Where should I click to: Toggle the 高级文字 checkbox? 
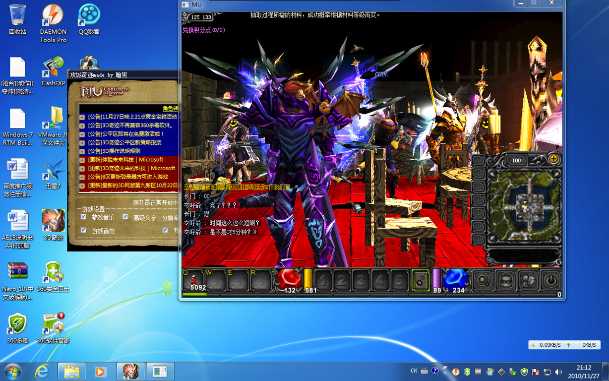click(125, 217)
